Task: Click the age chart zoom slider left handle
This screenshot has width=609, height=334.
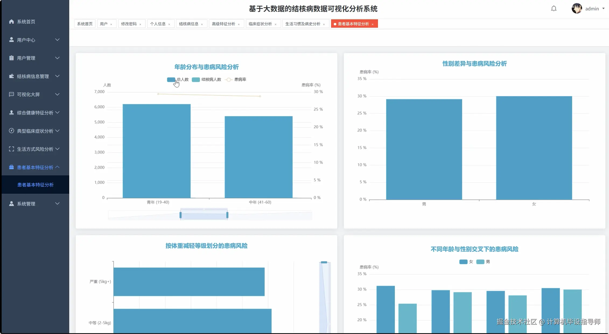Action: (180, 215)
